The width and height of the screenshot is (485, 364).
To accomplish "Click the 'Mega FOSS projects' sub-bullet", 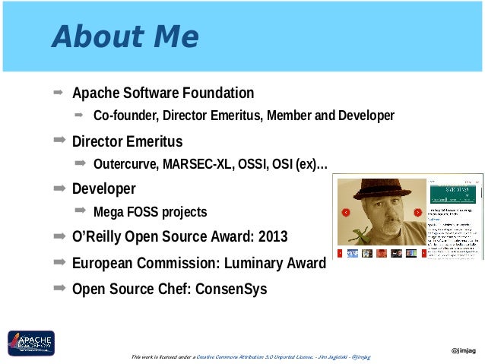I will coord(150,212).
